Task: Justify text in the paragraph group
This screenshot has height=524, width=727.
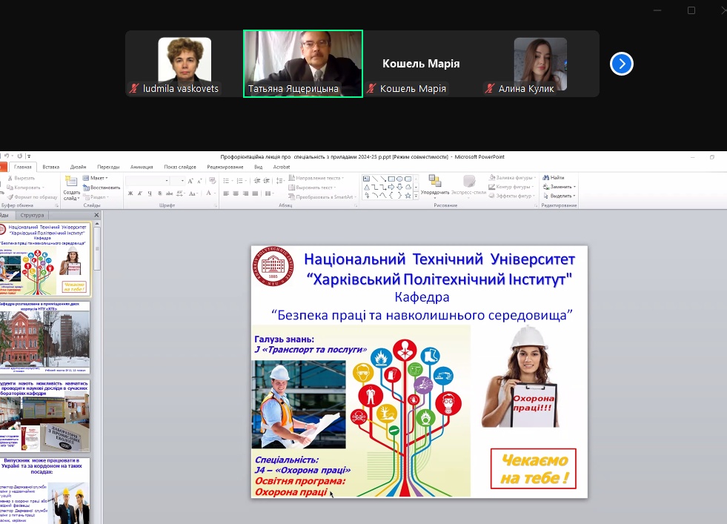Action: coord(256,193)
